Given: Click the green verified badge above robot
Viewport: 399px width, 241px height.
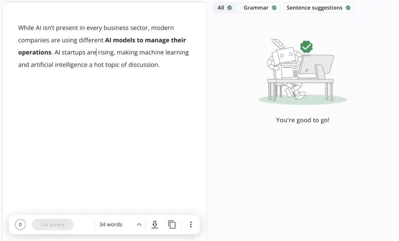Looking at the screenshot, I should click(306, 47).
